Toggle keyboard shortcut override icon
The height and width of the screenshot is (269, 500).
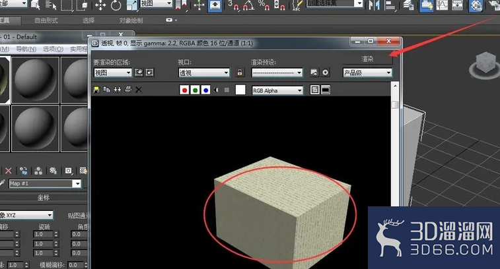click(x=215, y=5)
